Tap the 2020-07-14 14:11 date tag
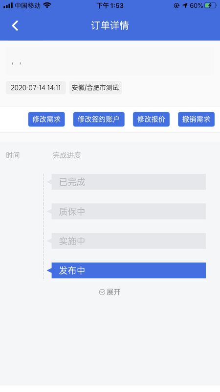This screenshot has height=392, width=220. click(36, 88)
